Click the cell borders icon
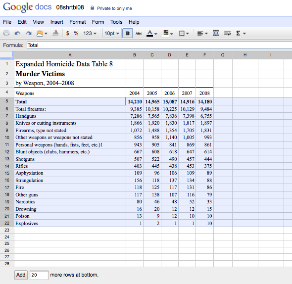Image resolution: width=292 pixels, height=284 pixels. tap(182, 33)
